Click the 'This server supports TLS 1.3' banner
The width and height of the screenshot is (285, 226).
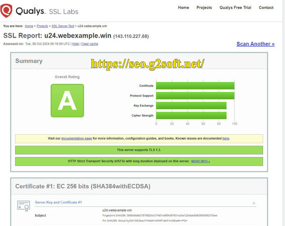pyautogui.click(x=139, y=150)
